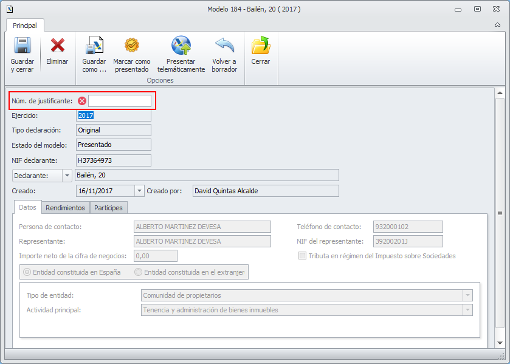Close the Modelo 184 window
The image size is (510, 364).
(x=497, y=9)
